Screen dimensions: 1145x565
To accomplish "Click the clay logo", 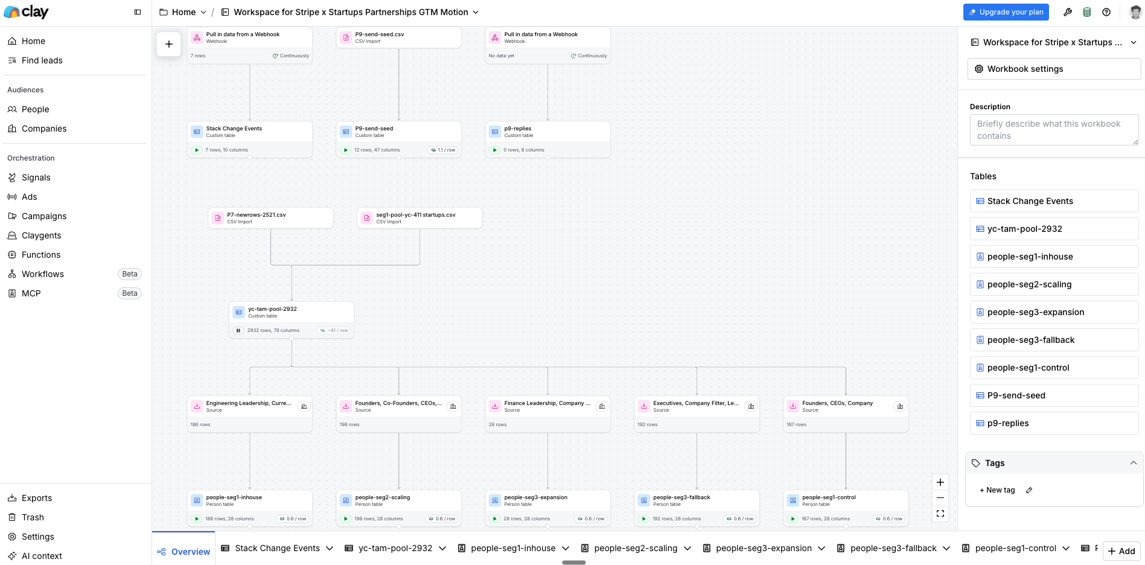I will click(26, 12).
